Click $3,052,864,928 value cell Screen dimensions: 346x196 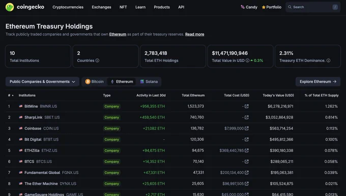(279, 117)
